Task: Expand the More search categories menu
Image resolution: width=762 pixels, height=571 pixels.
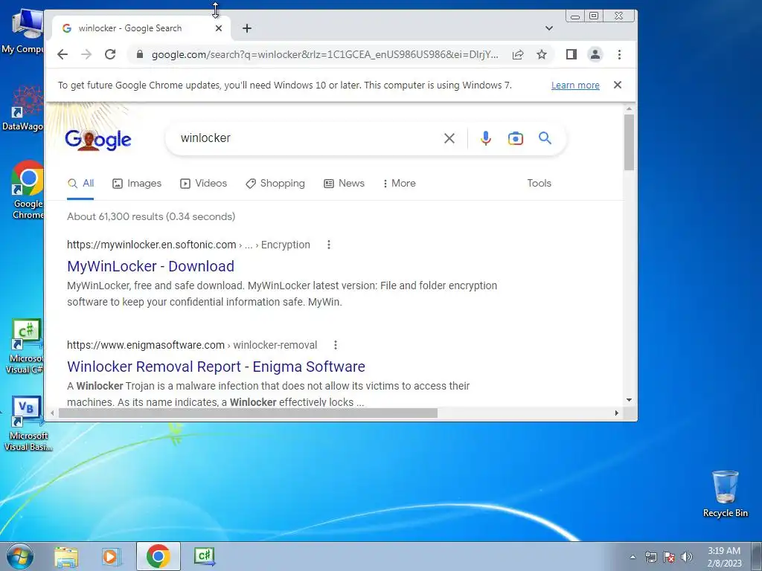Action: (399, 184)
